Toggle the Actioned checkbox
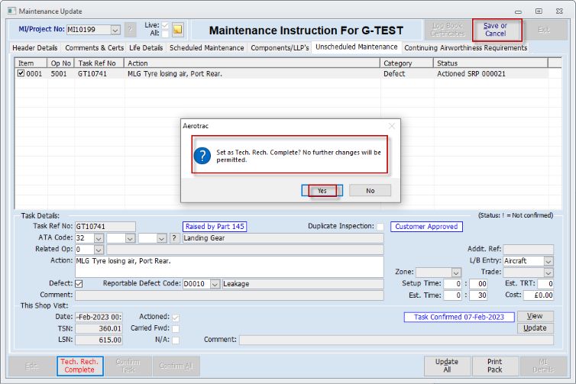Screen dimensions: 576x384 pyautogui.click(x=176, y=317)
